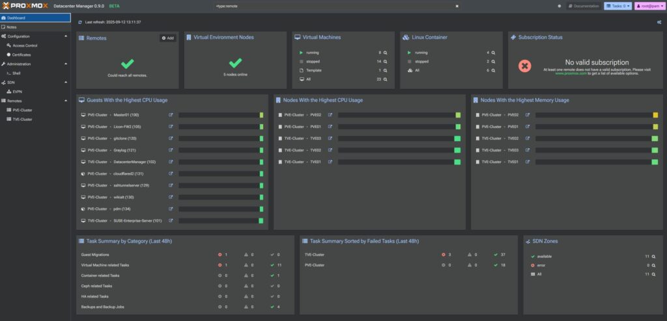Screen dimensions: 667x321
Task: Open Master01 (100) guest external link icon
Action: [x=171, y=114]
